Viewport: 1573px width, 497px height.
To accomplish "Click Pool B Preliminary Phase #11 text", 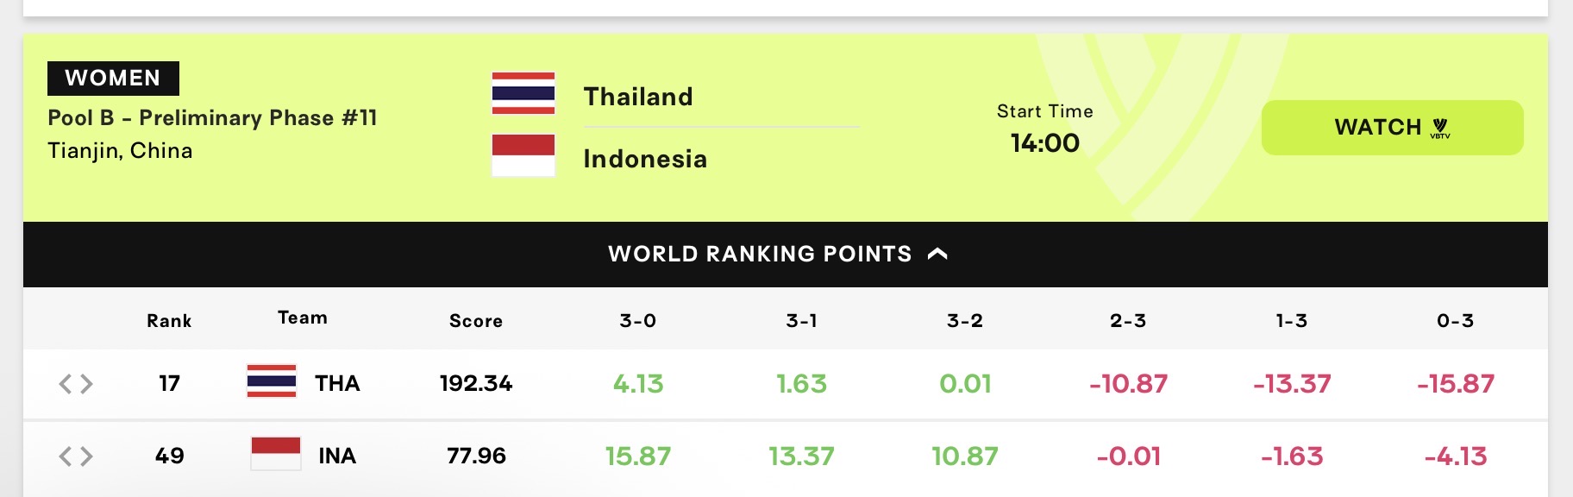I will [x=212, y=118].
